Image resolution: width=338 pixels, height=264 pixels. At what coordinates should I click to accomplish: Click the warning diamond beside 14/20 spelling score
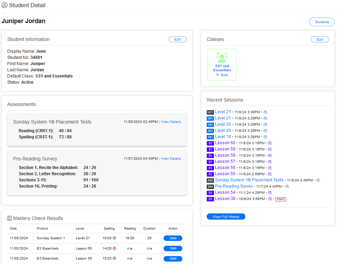(114, 248)
